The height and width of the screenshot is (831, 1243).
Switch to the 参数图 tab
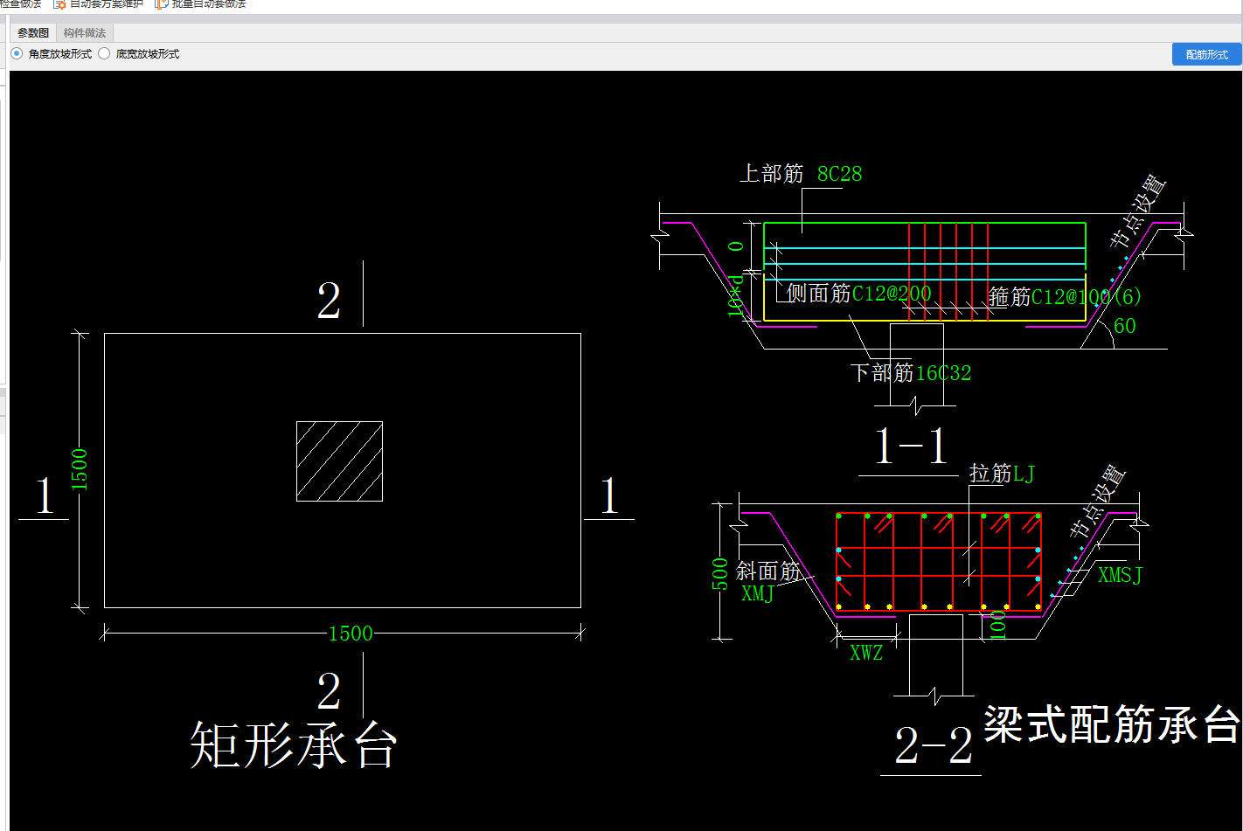(33, 33)
